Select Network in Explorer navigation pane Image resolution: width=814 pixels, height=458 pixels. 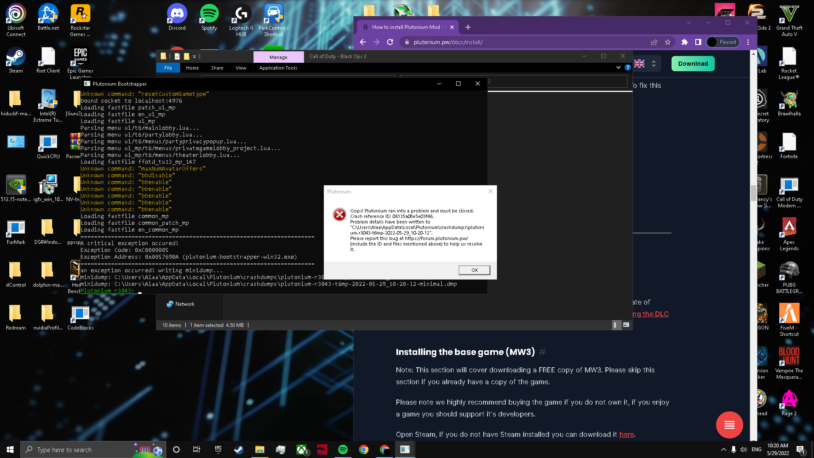[x=185, y=304]
